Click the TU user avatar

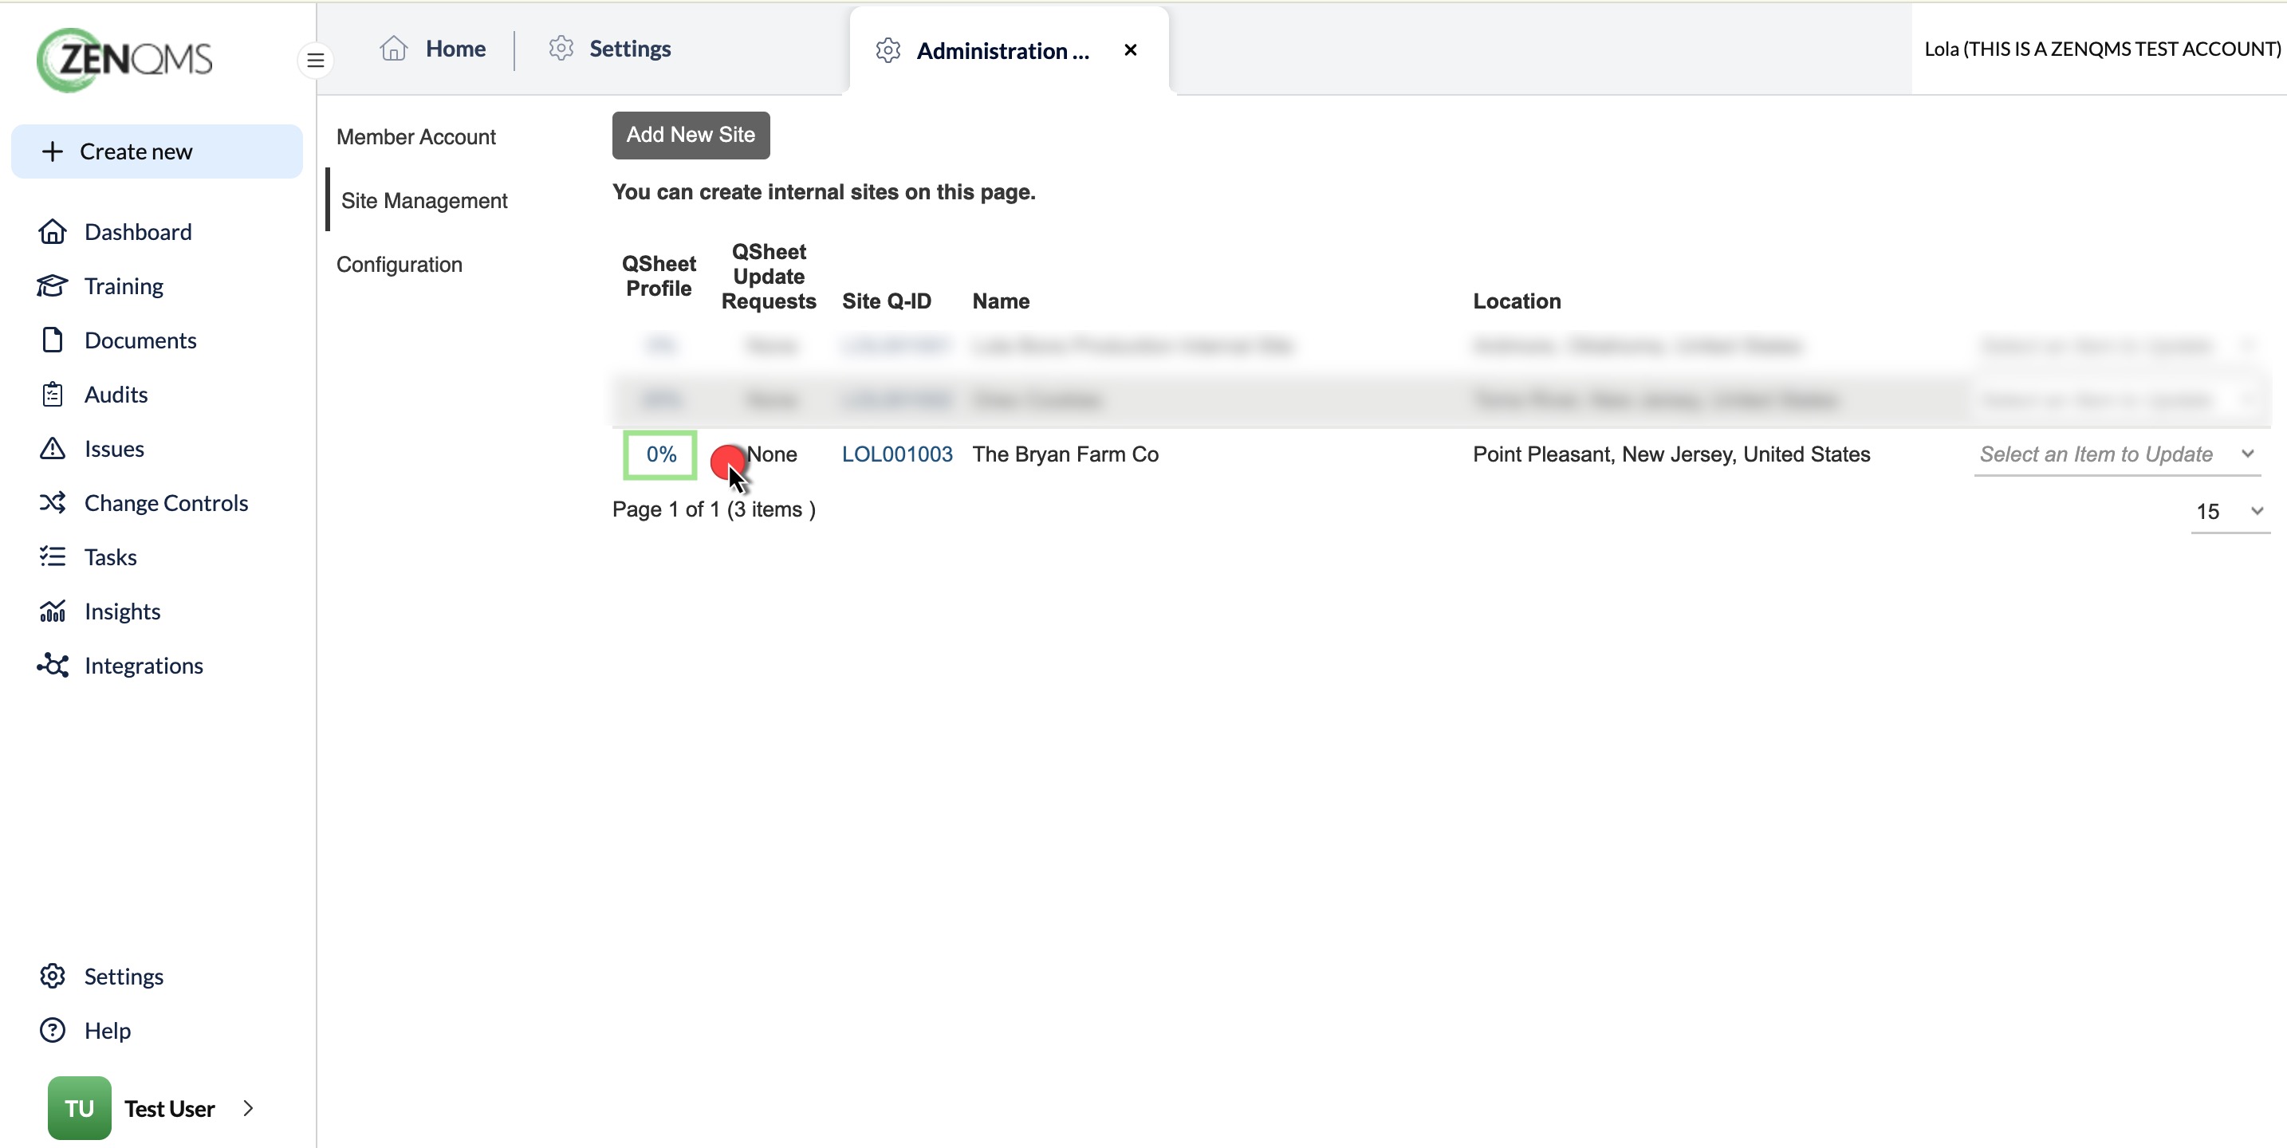point(79,1108)
